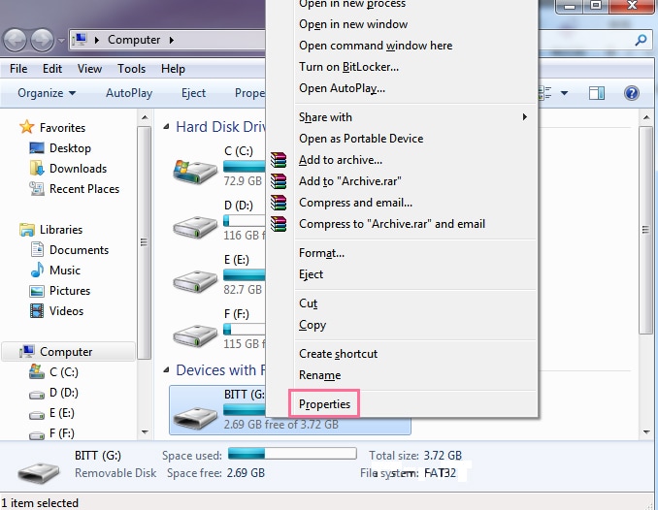Select Open as Portable Device

(361, 139)
